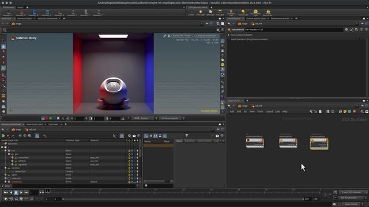Open the Karma CPU renderer dropdown
The width and height of the screenshot is (369, 207).
pos(182,36)
